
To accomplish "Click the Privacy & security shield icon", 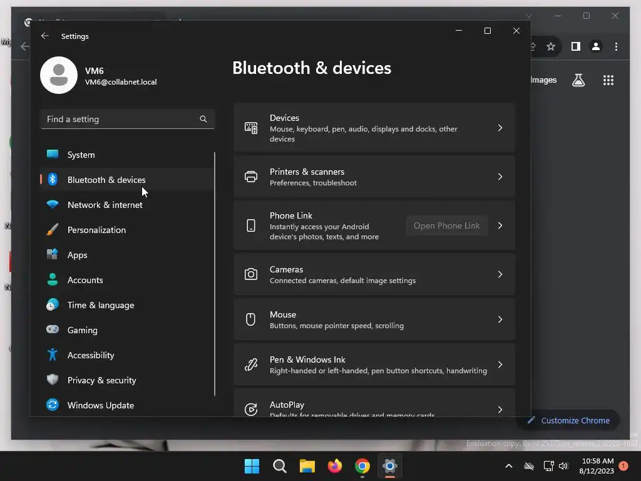I will tap(53, 380).
